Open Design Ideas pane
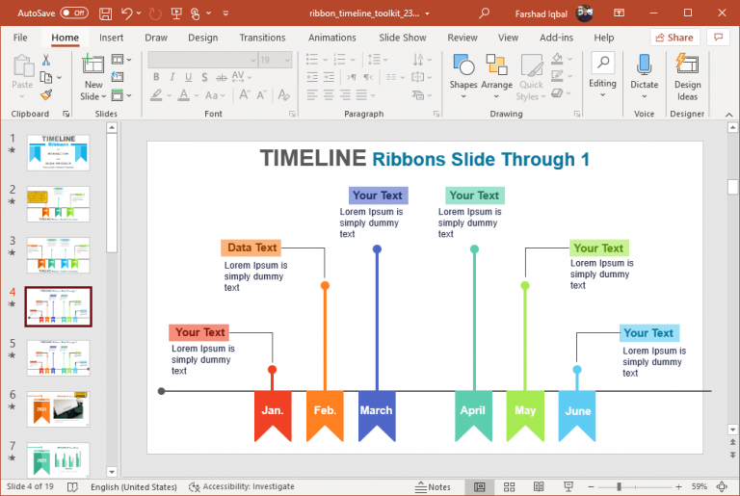740x496 pixels. pyautogui.click(x=687, y=77)
